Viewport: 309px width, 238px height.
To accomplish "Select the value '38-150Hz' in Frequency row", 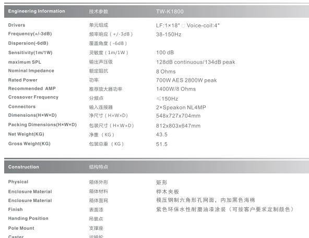I will tap(169, 34).
